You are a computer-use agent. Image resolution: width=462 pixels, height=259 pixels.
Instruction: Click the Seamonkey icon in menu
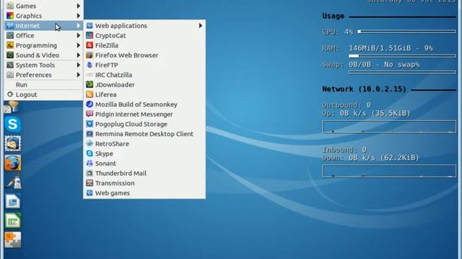pos(90,104)
